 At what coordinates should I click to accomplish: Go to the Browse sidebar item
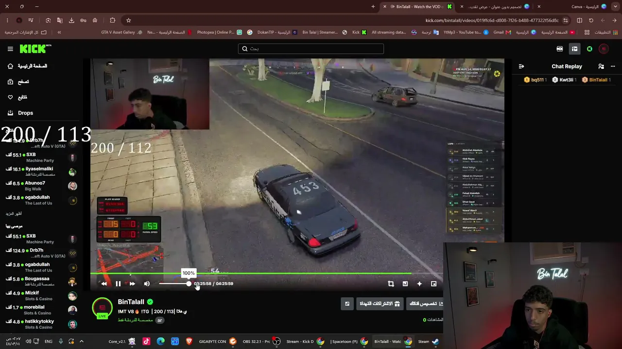18,82
